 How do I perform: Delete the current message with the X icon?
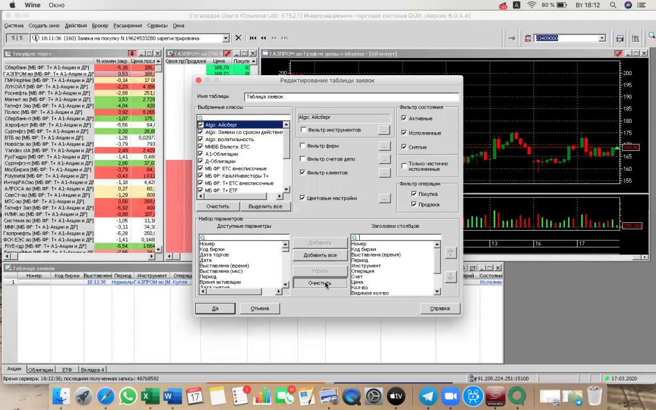[x=238, y=38]
